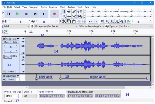Close the Label Track with its X
This screenshot has width=155, height=104.
coord(4,76)
